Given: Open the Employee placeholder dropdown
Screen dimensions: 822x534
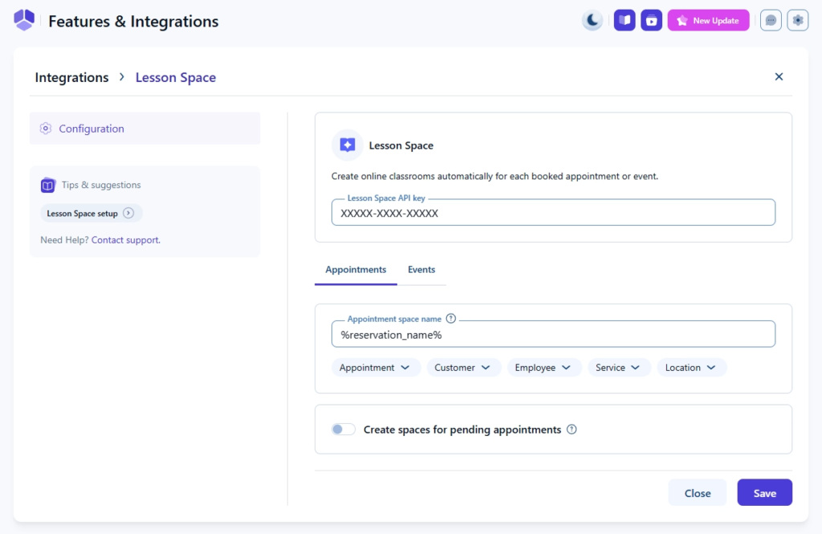Looking at the screenshot, I should [543, 368].
